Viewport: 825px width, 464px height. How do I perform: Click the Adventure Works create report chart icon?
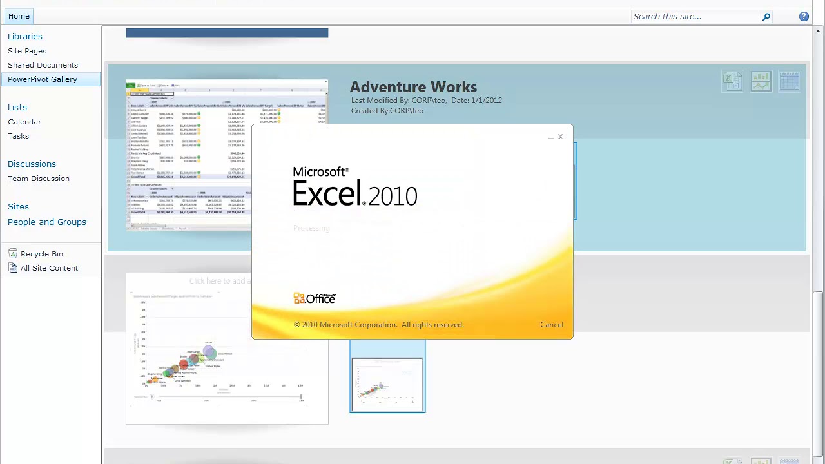[761, 81]
